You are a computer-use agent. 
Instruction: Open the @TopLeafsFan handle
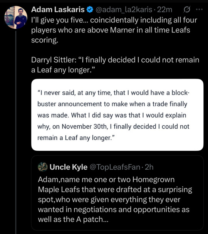pyautogui.click(x=115, y=167)
